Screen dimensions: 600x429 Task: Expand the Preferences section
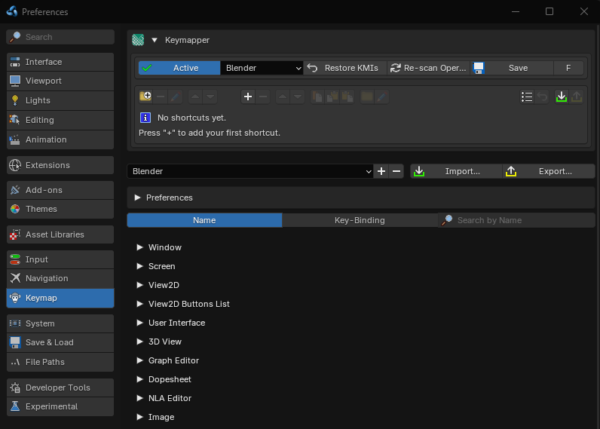point(137,198)
